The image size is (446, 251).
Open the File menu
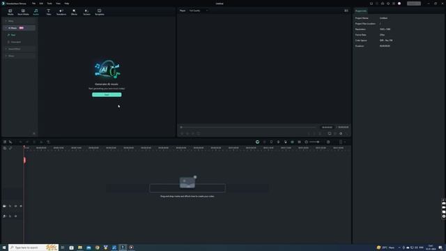[x=33, y=3]
